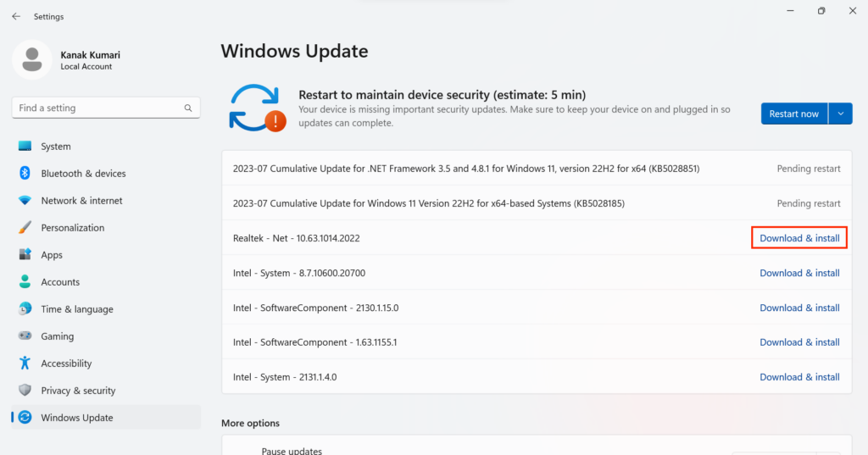Click the Find a setting search box
The height and width of the screenshot is (455, 868).
(97, 108)
